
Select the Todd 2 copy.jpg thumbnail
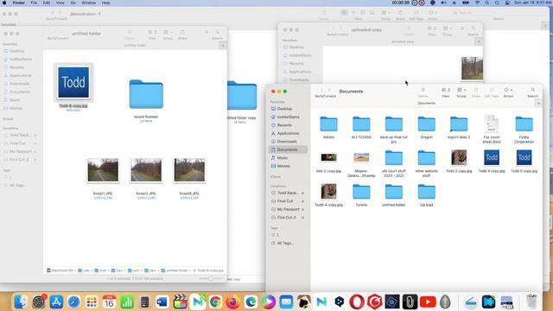[x=459, y=157]
